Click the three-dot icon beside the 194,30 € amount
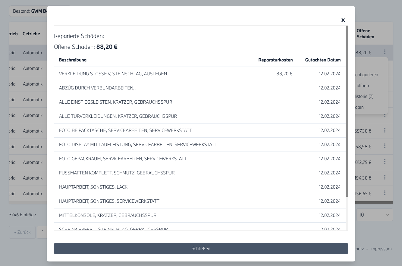The width and height of the screenshot is (402, 266). click(385, 177)
